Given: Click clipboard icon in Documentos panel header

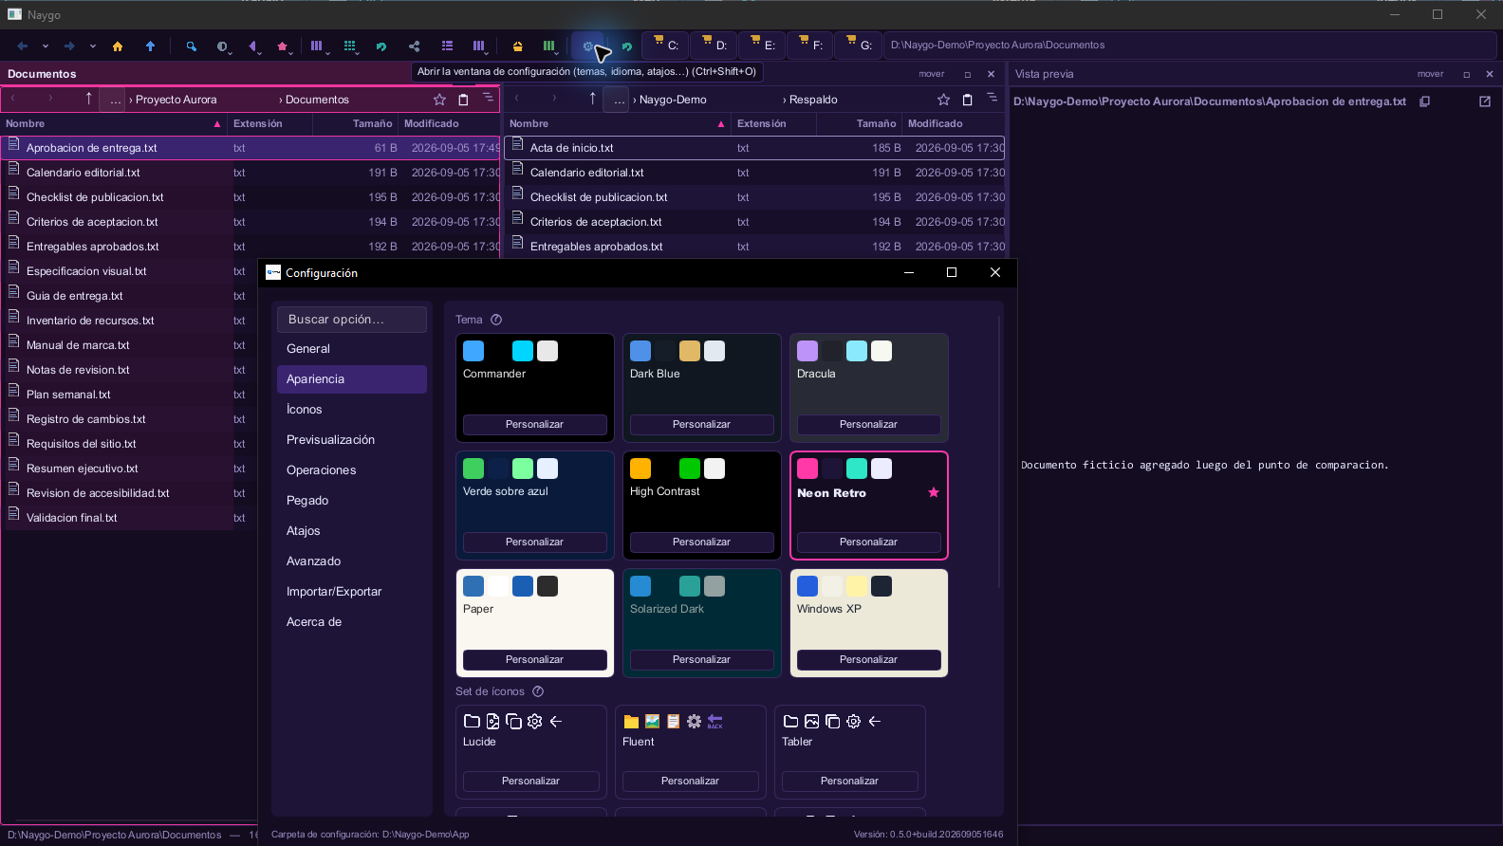Looking at the screenshot, I should coord(463,100).
